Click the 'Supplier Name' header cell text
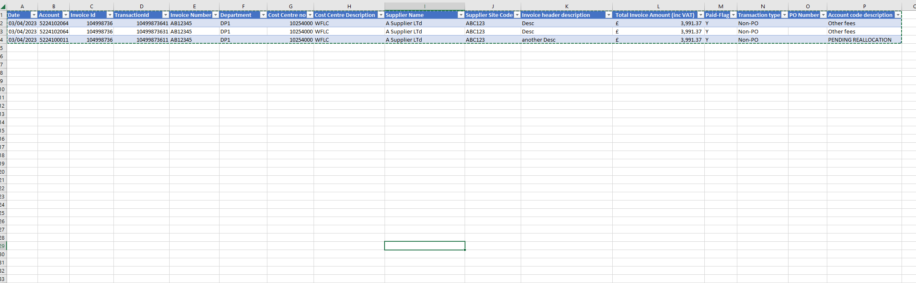 click(405, 15)
